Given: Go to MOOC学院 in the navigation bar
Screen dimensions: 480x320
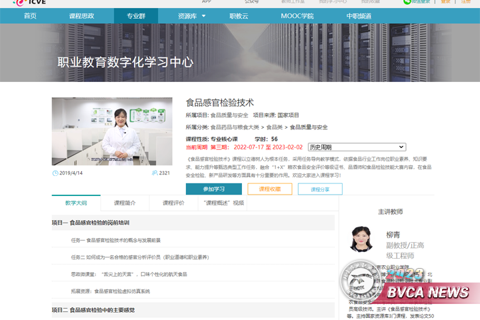Looking at the screenshot, I should 297,15.
